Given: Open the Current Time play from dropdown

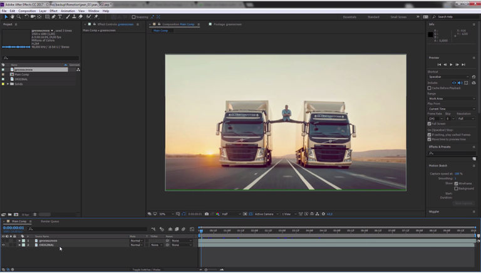Looking at the screenshot, I should pyautogui.click(x=452, y=109).
